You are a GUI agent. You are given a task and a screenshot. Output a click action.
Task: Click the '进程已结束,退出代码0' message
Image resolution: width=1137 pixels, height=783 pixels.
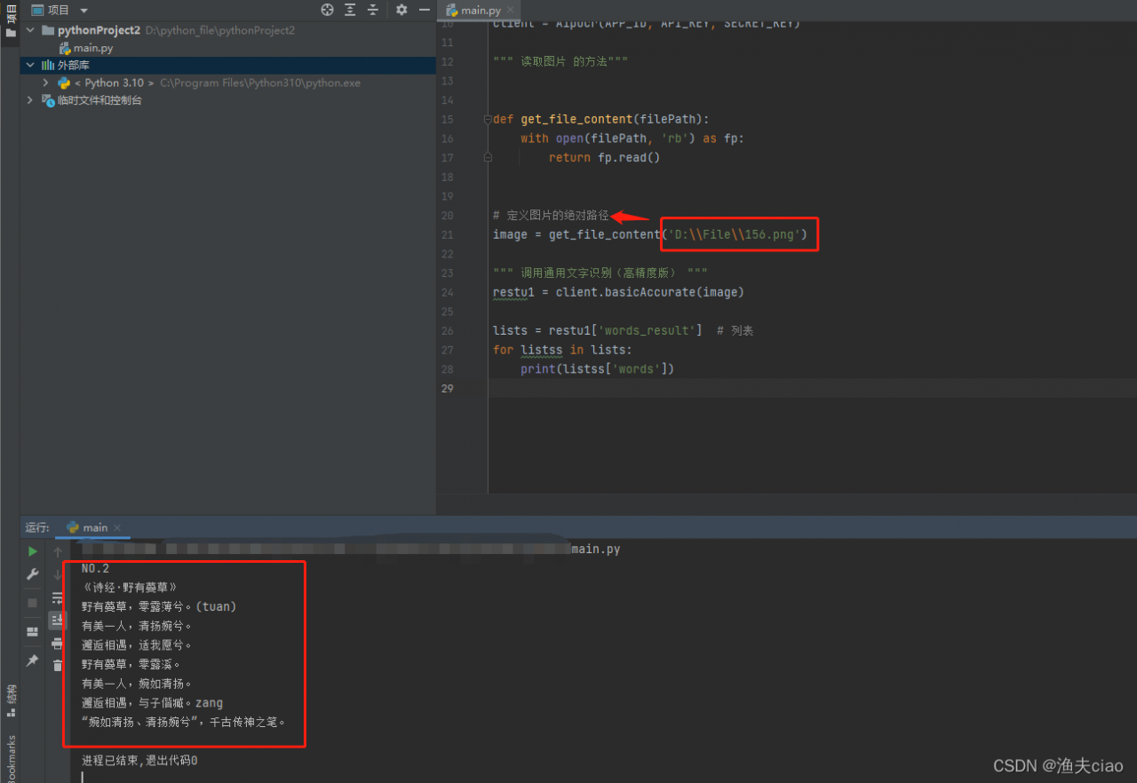139,761
